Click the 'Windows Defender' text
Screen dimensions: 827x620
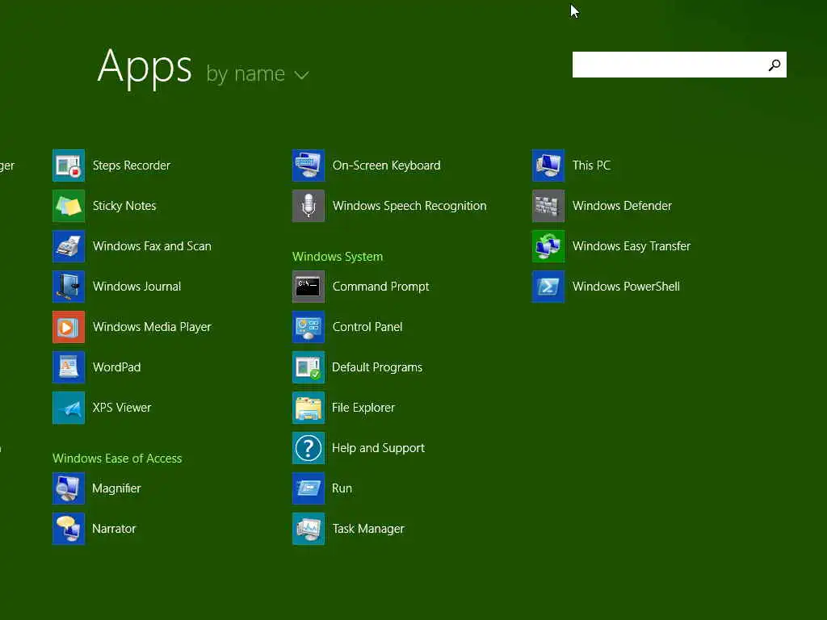point(623,206)
